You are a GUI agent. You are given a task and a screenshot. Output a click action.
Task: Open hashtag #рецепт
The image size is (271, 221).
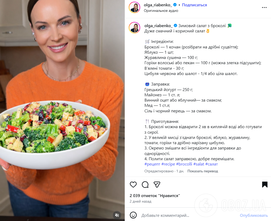click(x=152, y=164)
